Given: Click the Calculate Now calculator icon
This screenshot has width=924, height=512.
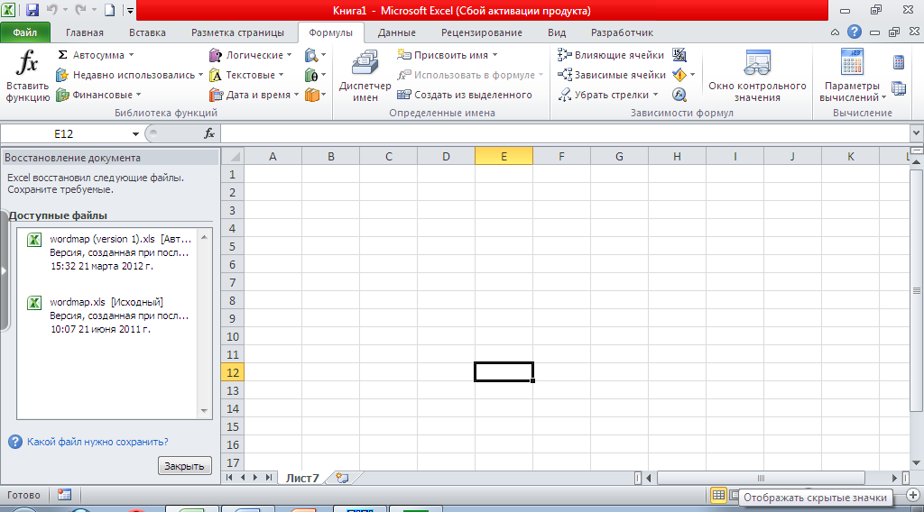Looking at the screenshot, I should pos(899,62).
